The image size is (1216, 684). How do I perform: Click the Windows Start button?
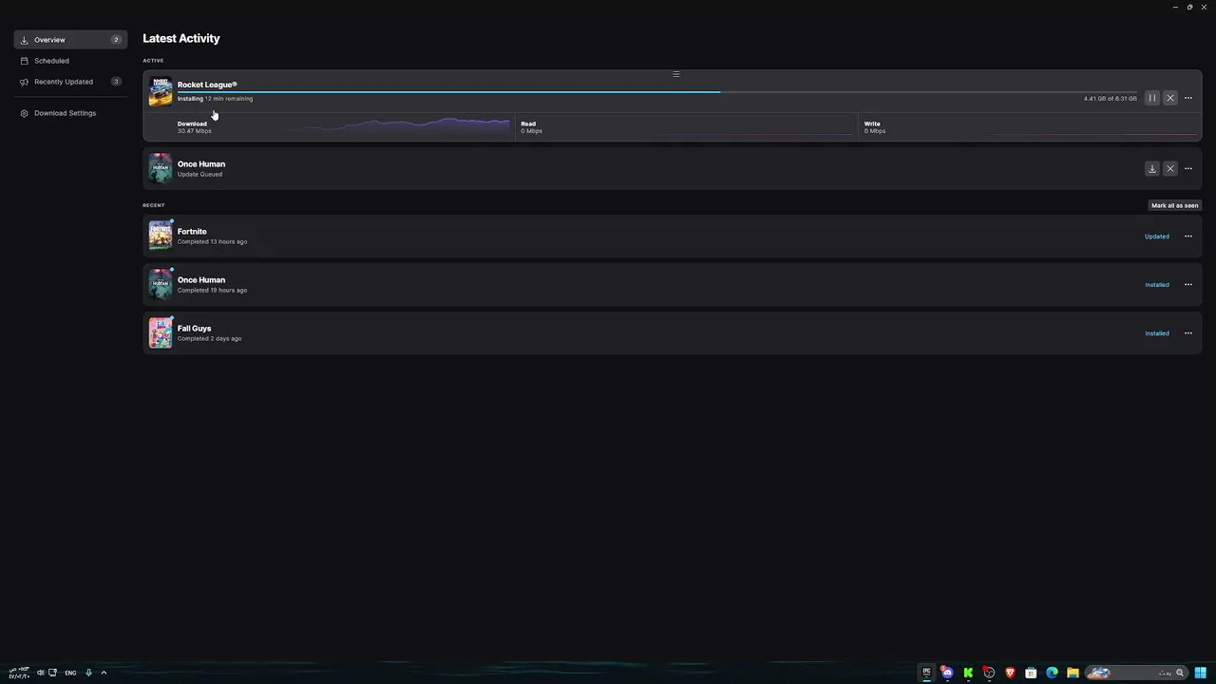pos(1201,673)
